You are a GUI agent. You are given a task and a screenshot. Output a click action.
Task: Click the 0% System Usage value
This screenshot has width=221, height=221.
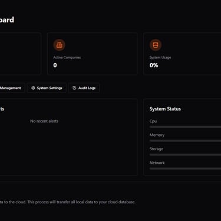[154, 65]
